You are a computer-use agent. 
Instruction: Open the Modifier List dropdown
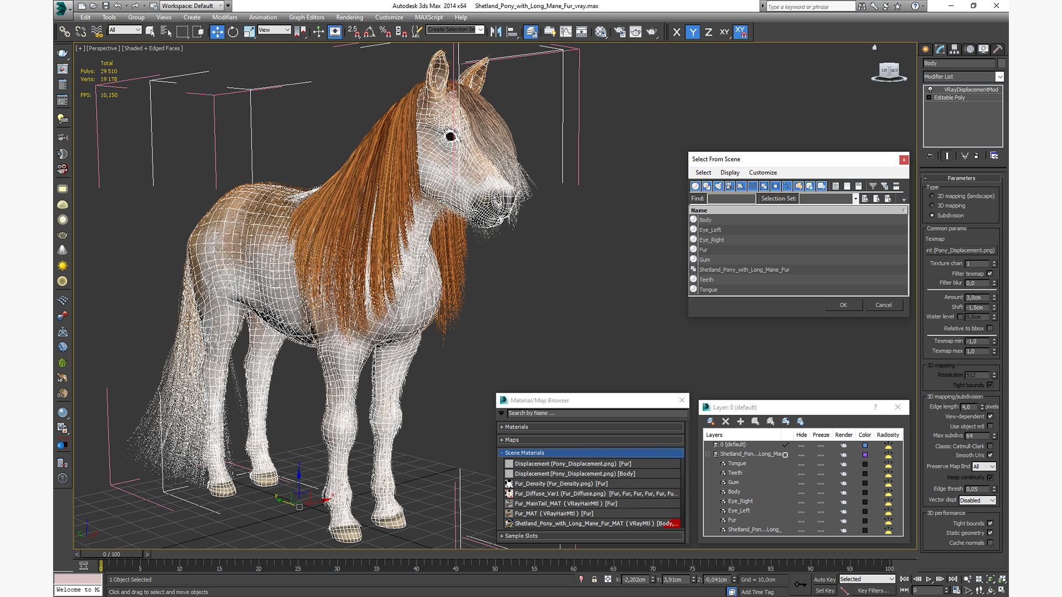click(963, 77)
